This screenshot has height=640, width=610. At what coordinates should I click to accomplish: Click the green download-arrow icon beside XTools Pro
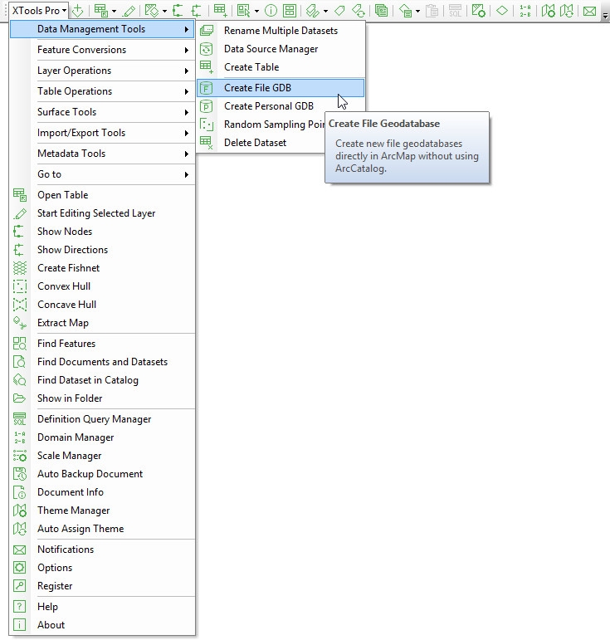pos(77,11)
